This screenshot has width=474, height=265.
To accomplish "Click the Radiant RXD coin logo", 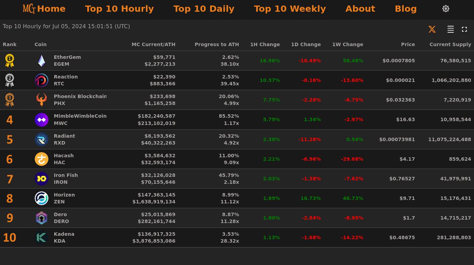I will pos(41,139).
